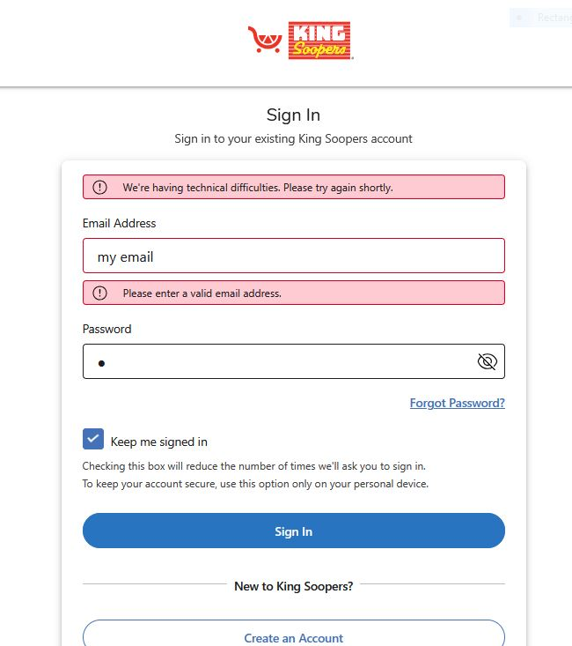Click into the Password field
This screenshot has height=646, width=572.
coord(282,361)
